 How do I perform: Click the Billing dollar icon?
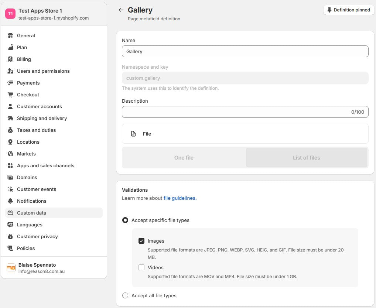pyautogui.click(x=10, y=59)
